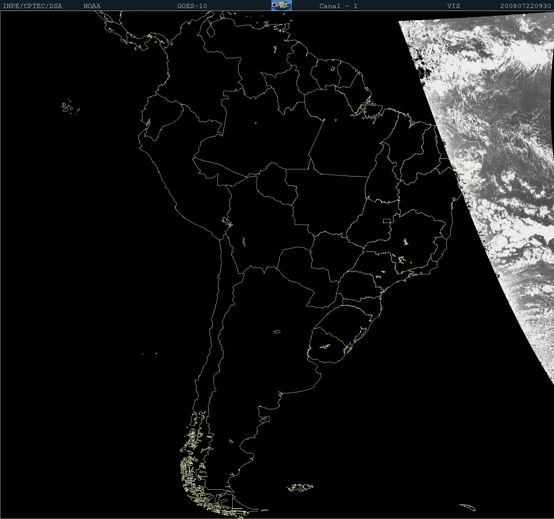Click the INPE/CPTEC/DSA header text
The image size is (554, 519).
[32, 6]
